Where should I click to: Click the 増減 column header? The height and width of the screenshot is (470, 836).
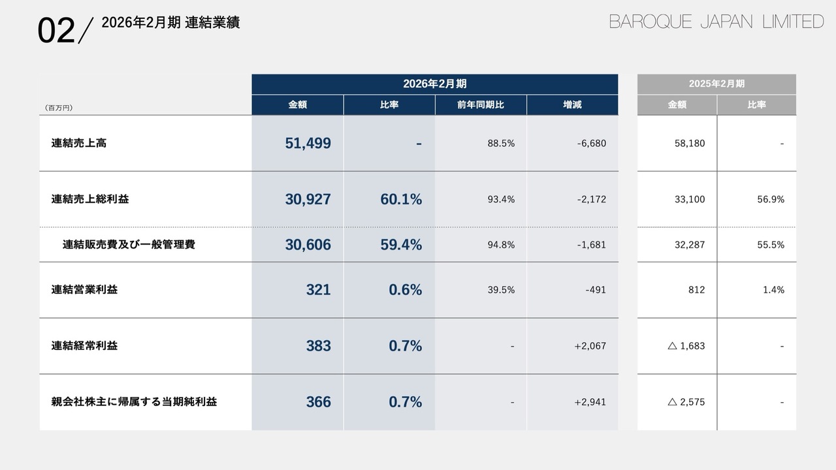(x=572, y=104)
